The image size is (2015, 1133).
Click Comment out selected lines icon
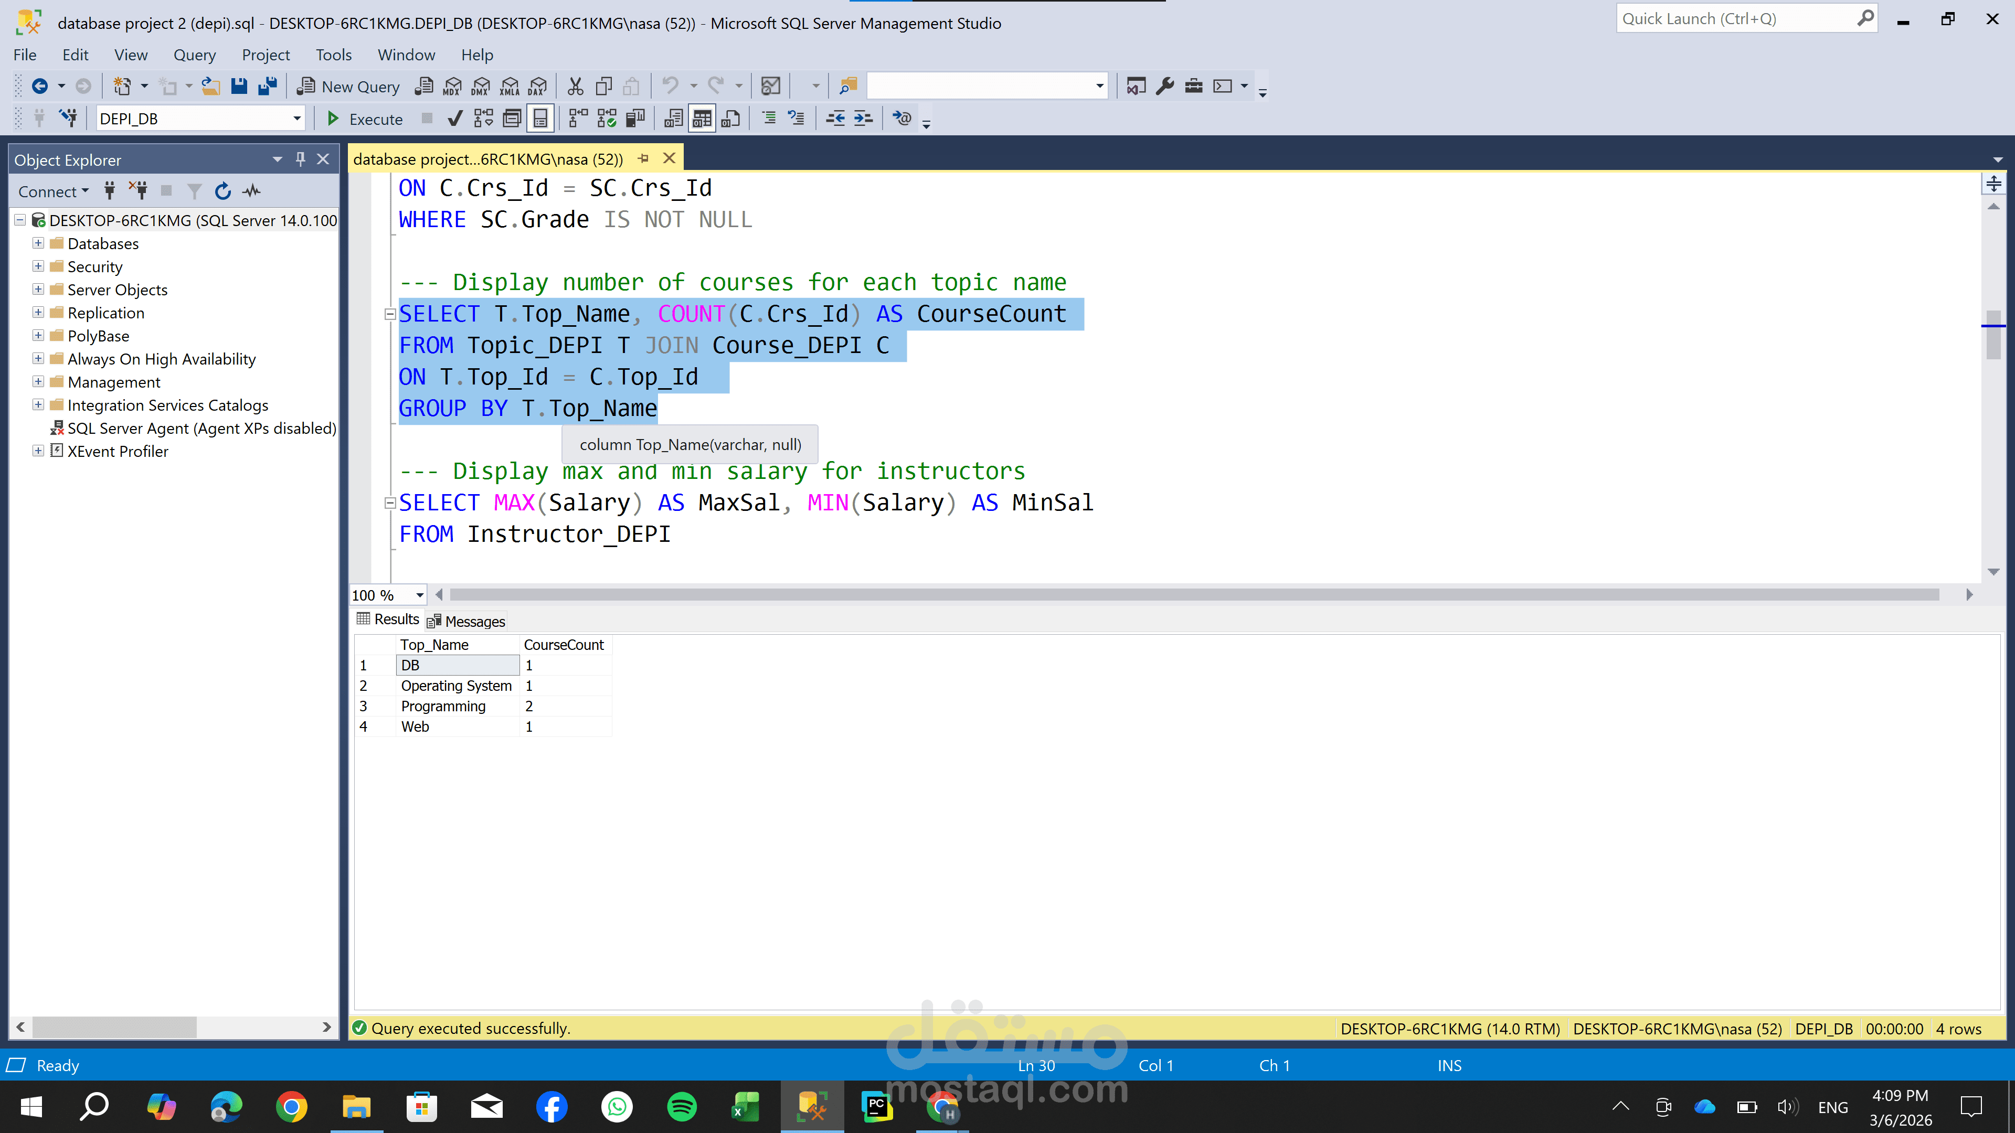(x=769, y=119)
